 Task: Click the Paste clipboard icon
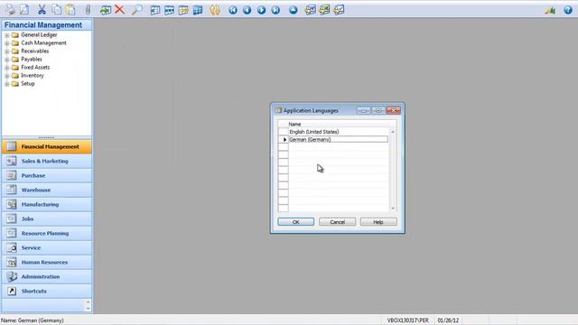pos(70,10)
